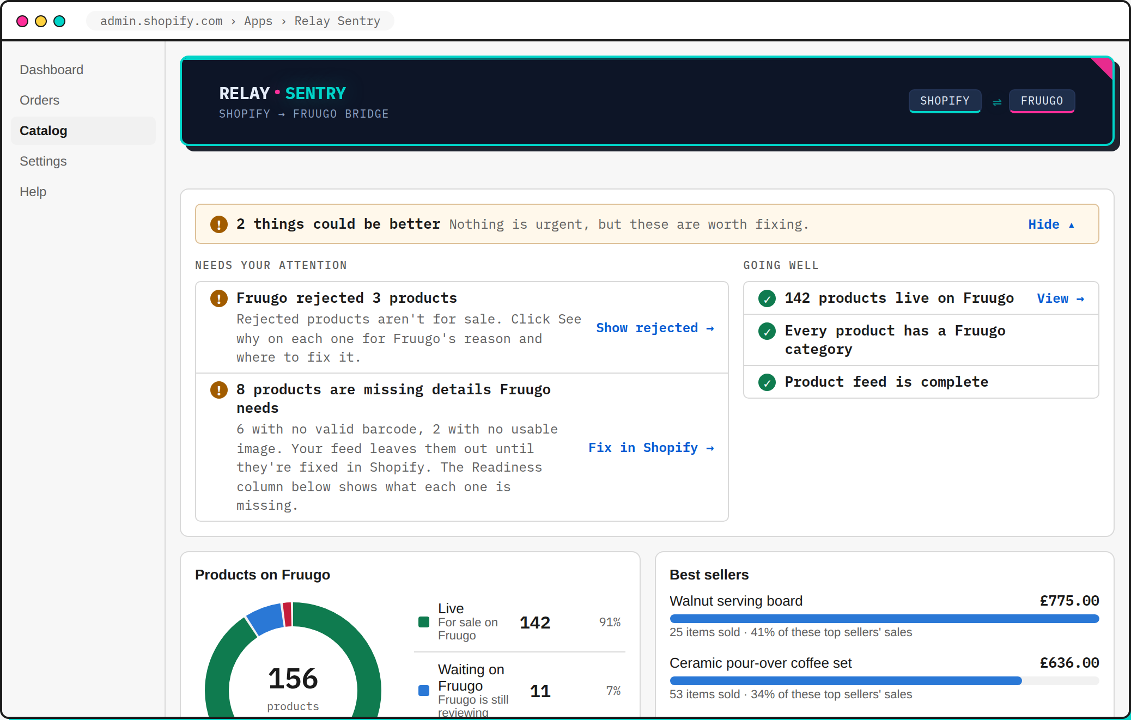Click the Ceramic pour-over coffee set sales bar
Screen dimensions: 1131x720
pyautogui.click(x=884, y=681)
